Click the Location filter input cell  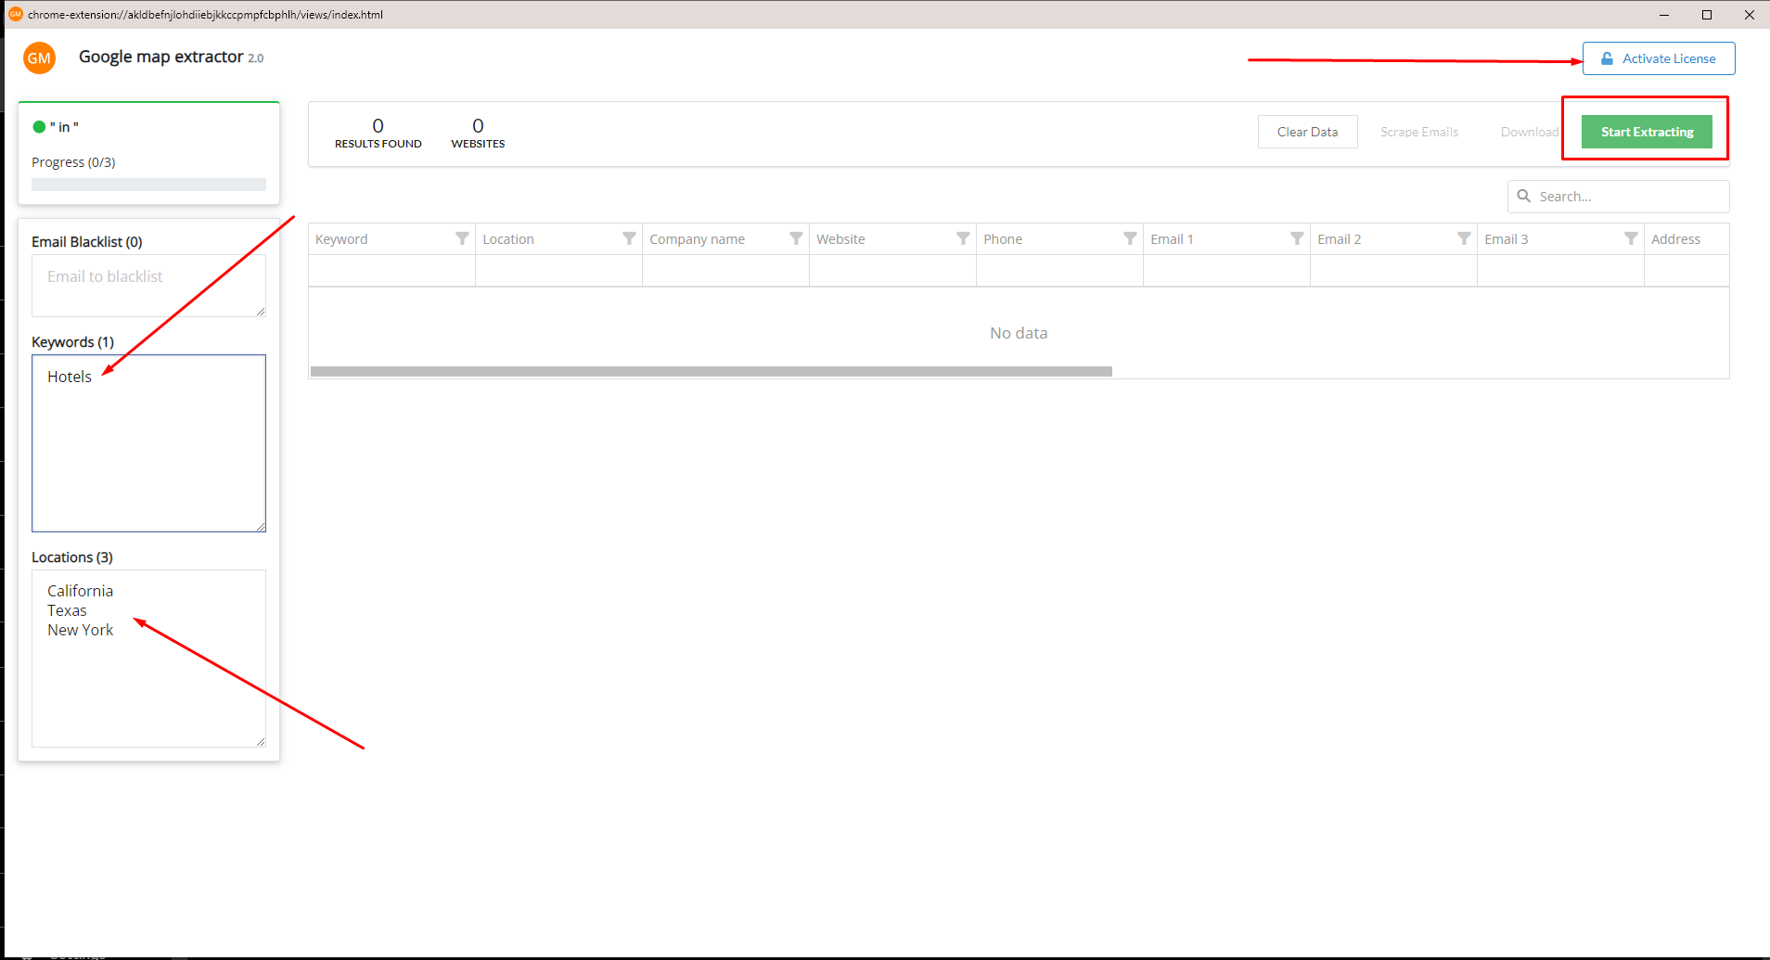coord(558,271)
